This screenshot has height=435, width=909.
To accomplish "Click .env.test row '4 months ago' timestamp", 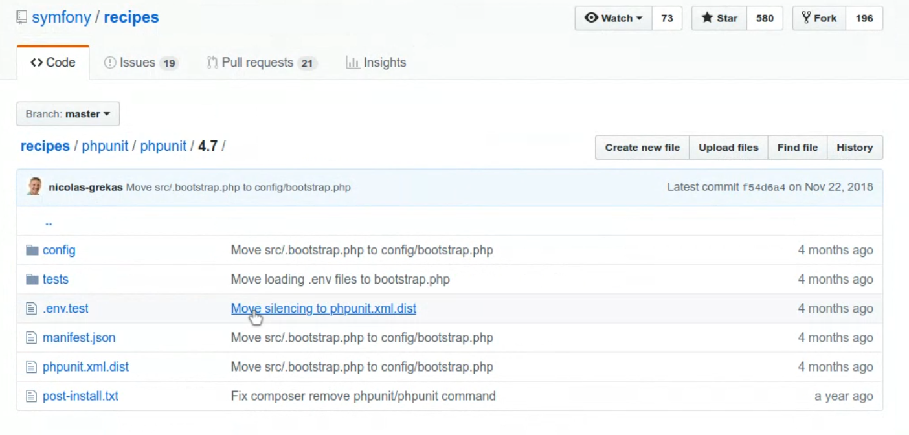I will (835, 308).
